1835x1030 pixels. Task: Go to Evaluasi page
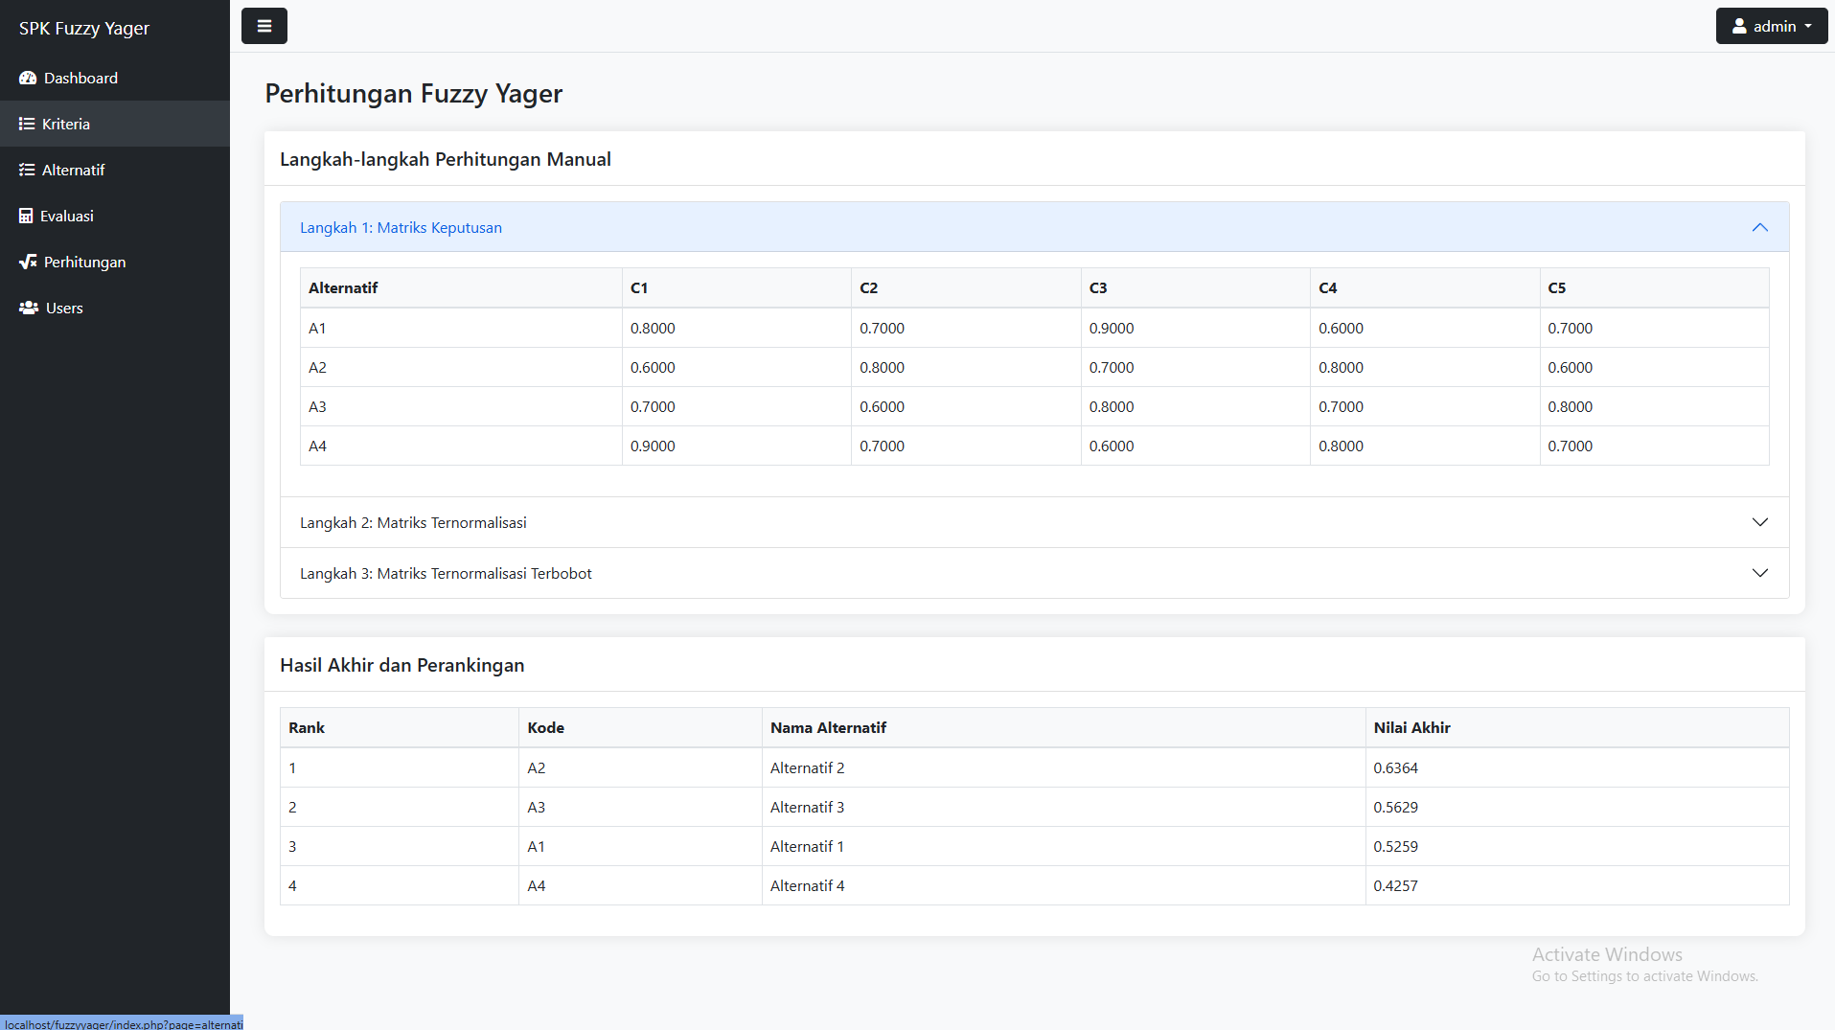click(x=115, y=217)
